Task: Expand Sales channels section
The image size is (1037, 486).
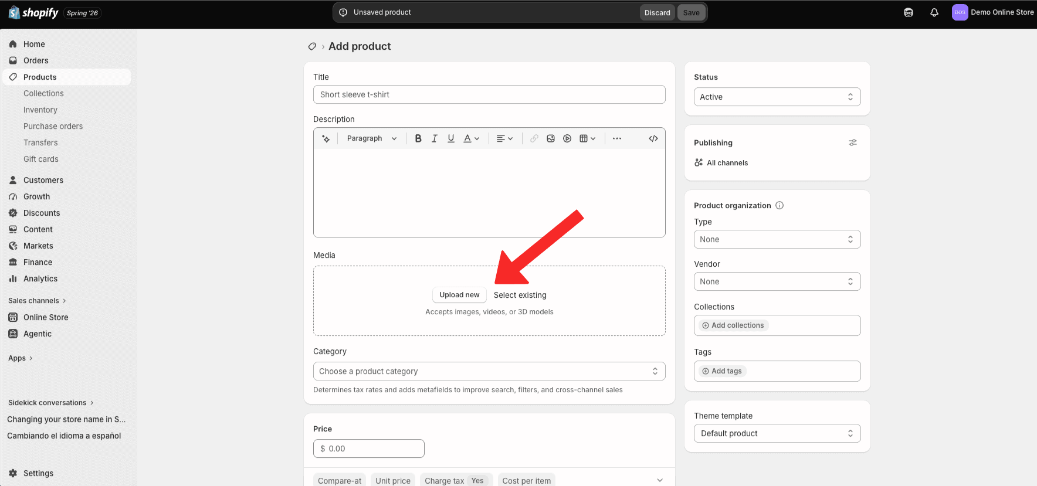Action: 37,301
